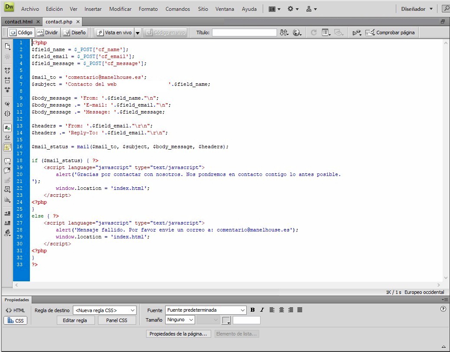The height and width of the screenshot is (352, 450).
Task: Open the Diseñador workspace dropdown
Action: [x=417, y=9]
